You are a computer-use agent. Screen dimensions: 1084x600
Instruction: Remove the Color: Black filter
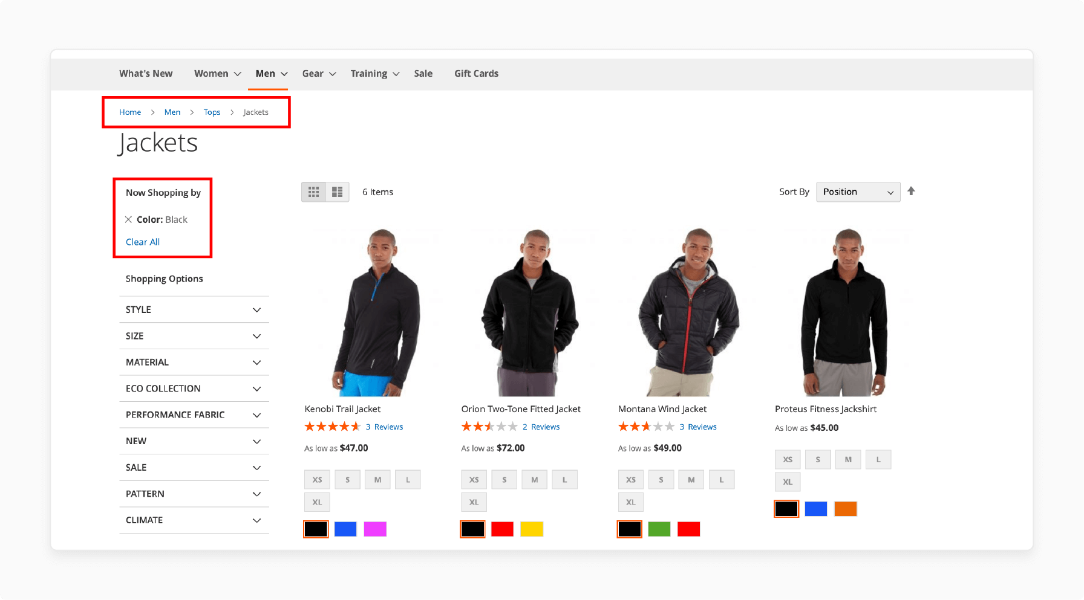pyautogui.click(x=128, y=219)
